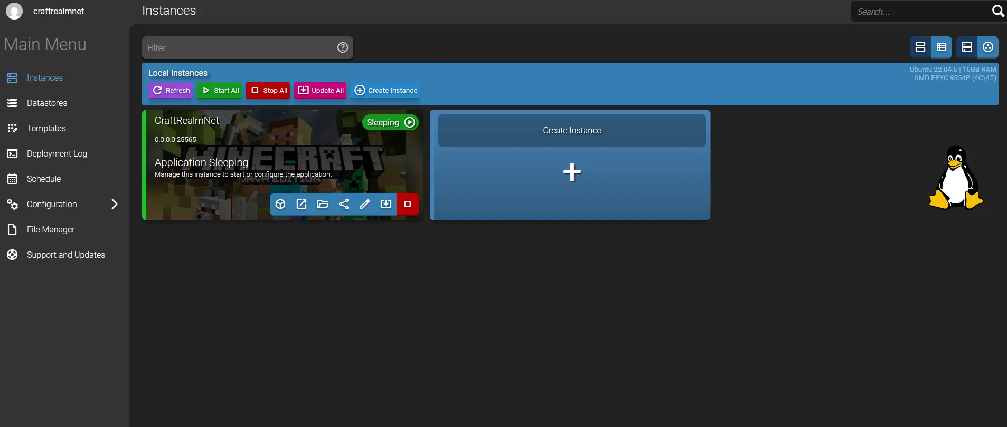The height and width of the screenshot is (427, 1007).
Task: Go to Deployment Log in sidebar
Action: pos(57,153)
